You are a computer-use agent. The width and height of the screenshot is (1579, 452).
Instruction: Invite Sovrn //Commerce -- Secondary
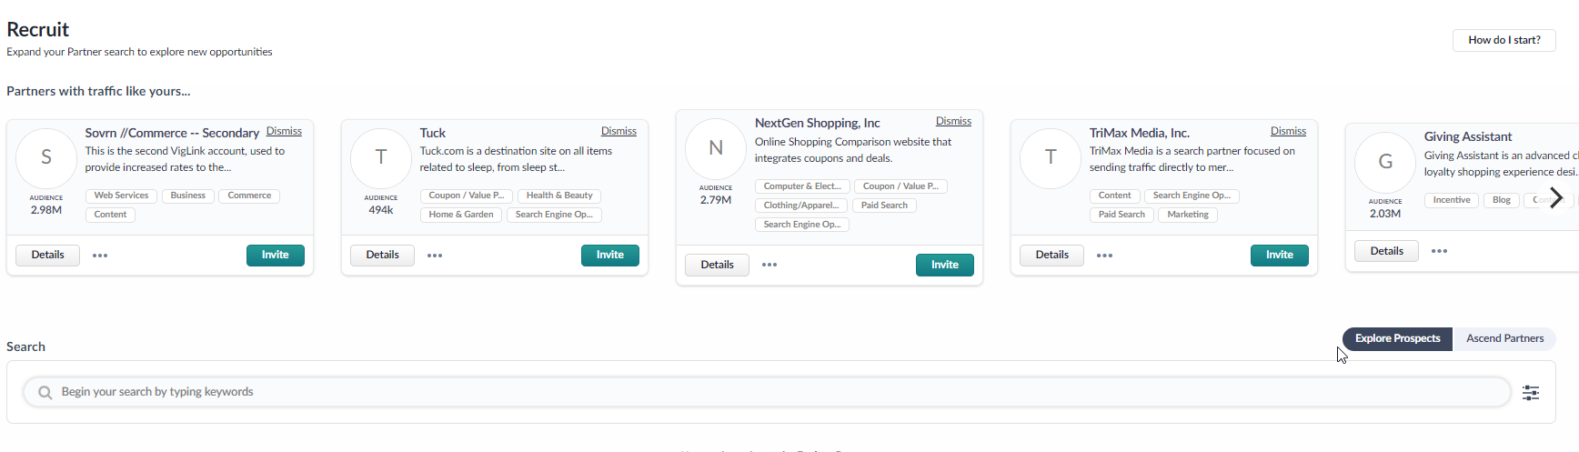tap(276, 256)
